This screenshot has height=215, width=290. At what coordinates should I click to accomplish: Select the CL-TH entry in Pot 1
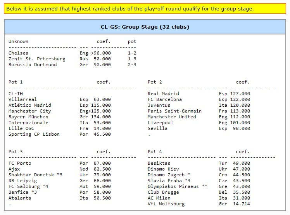click(16, 94)
